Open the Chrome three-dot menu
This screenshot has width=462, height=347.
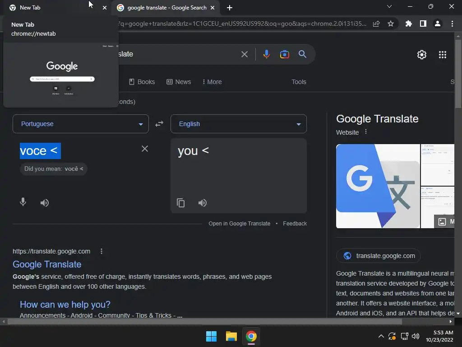click(x=452, y=23)
